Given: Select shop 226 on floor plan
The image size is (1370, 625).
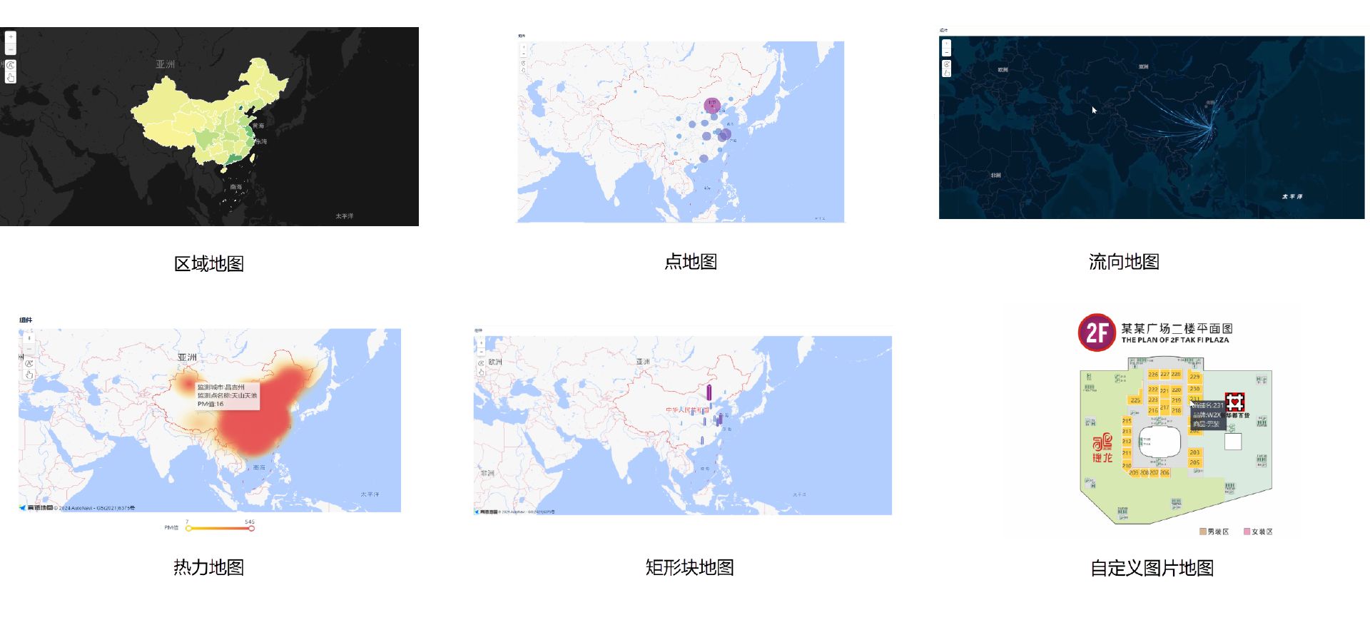Looking at the screenshot, I should pos(1153,375).
